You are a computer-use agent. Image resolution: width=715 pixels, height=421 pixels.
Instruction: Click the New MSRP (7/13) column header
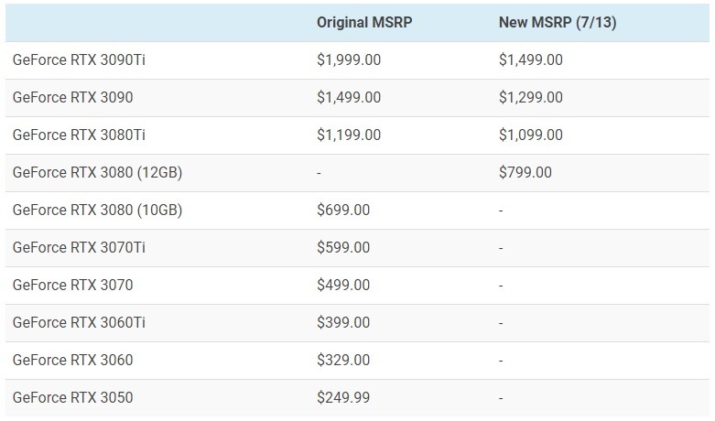pyautogui.click(x=558, y=22)
